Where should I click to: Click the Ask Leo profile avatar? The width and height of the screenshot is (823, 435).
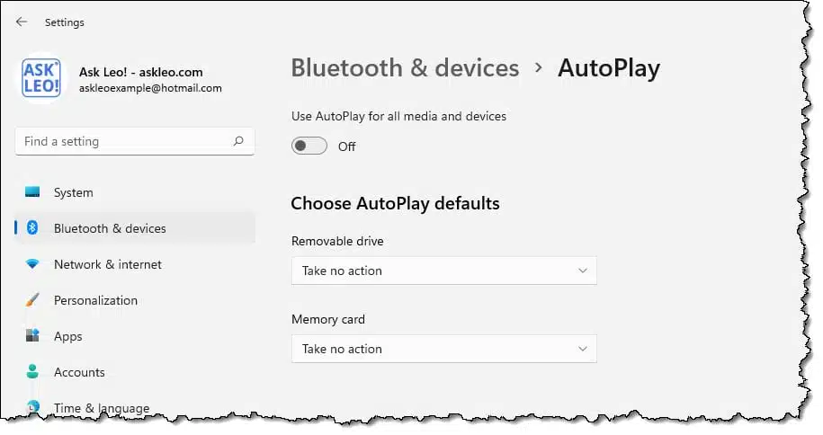(41, 77)
